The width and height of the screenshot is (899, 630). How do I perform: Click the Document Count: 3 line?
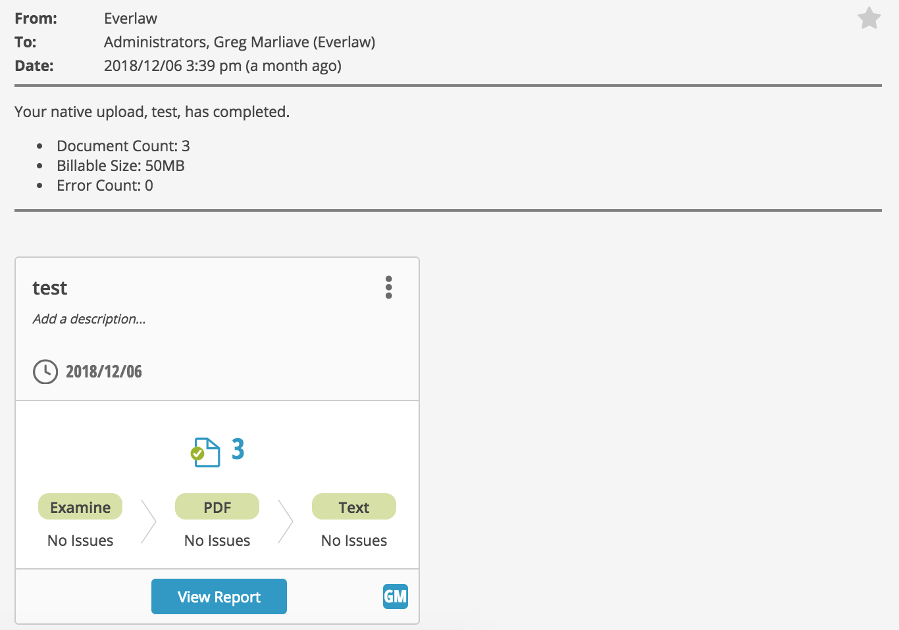pyautogui.click(x=123, y=146)
